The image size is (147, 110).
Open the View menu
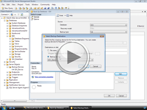click(x=14, y=5)
